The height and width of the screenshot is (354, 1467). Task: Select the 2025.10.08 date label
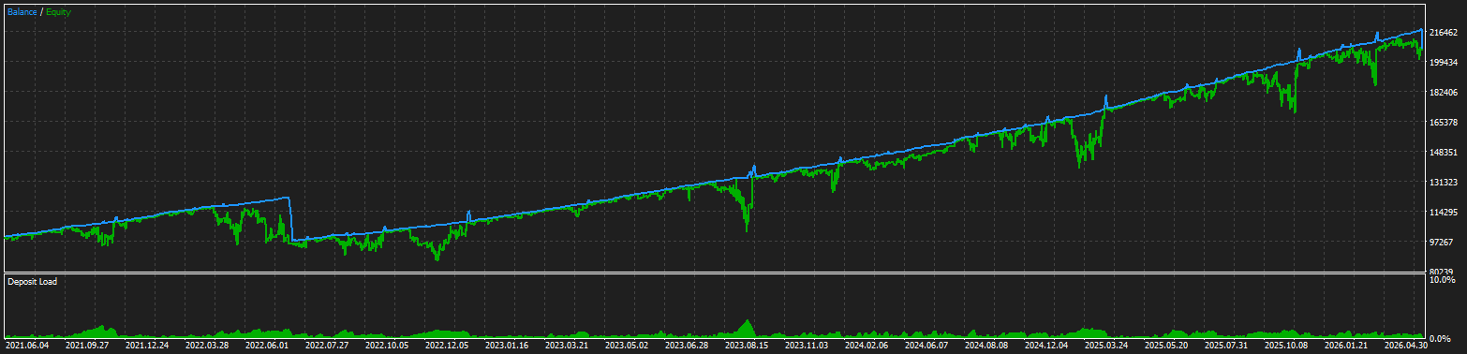tap(1287, 345)
